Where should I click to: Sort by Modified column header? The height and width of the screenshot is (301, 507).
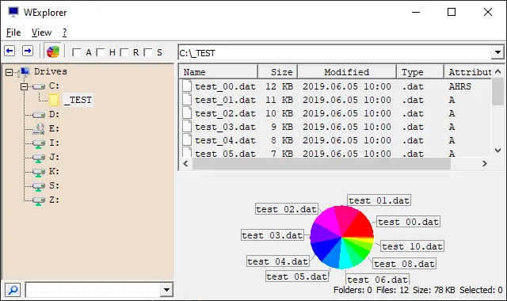(347, 72)
